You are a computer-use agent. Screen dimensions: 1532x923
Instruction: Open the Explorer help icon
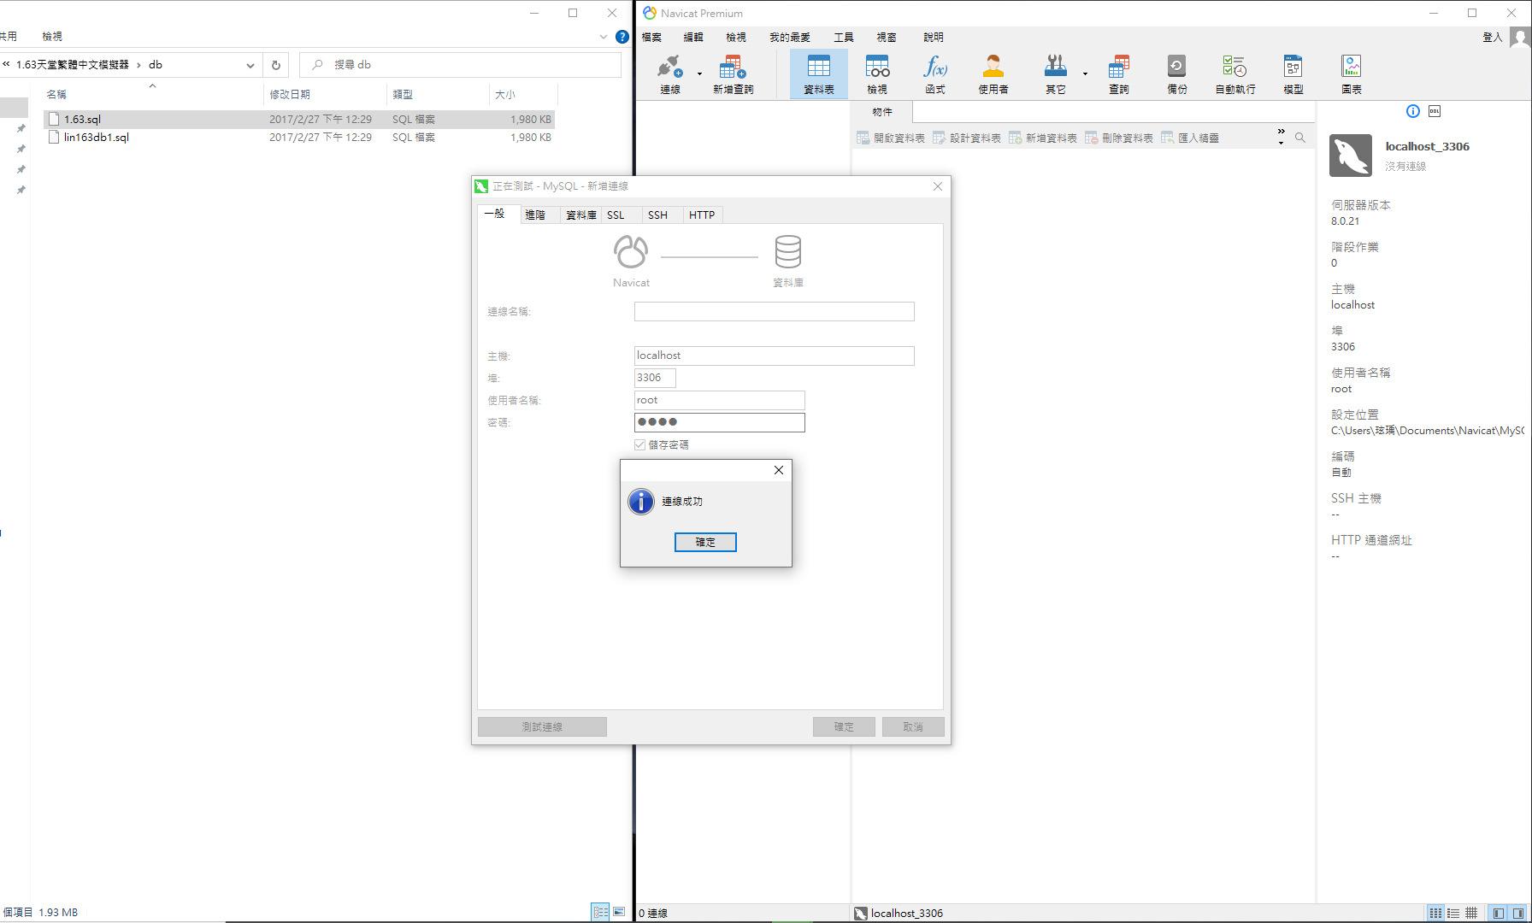coord(622,37)
